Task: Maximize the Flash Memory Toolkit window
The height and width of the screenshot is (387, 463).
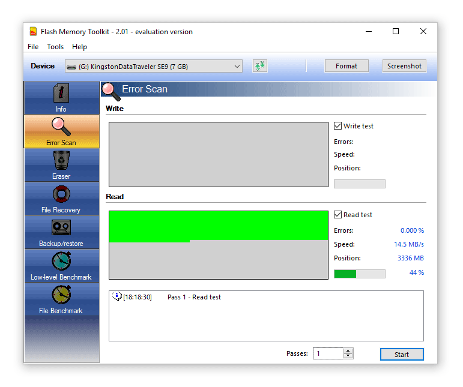Action: (396, 31)
